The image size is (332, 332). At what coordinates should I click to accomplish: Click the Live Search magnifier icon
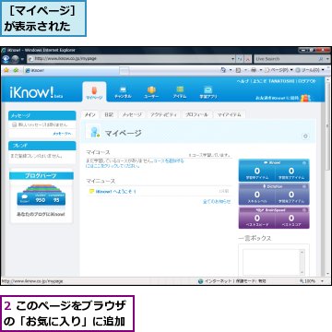coord(321,59)
